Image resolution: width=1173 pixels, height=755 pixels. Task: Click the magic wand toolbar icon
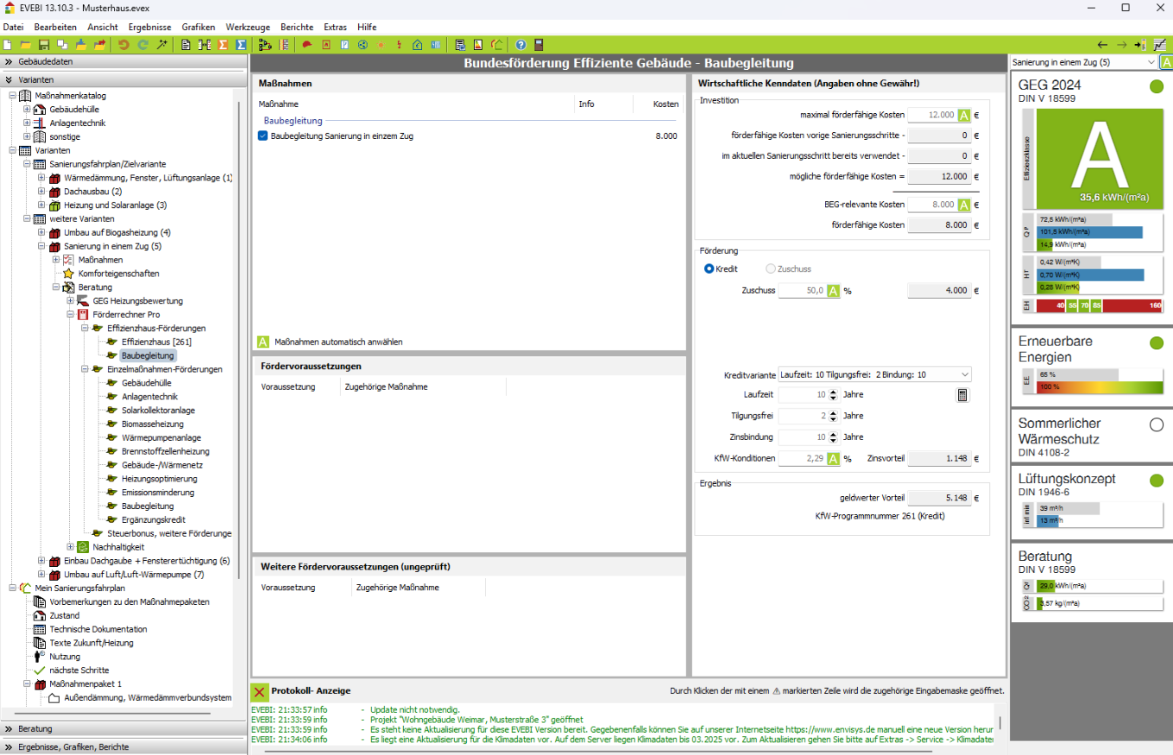pyautogui.click(x=161, y=45)
